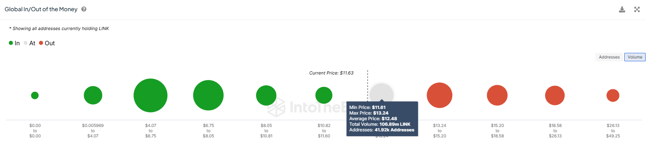Open fullscreen with the expand icon
The image size is (646, 149).
pyautogui.click(x=637, y=9)
